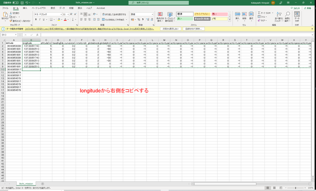Image resolution: width=316 pixels, height=191 pixels.
Task: Click the yellow fill color bucket
Action: (x=59, y=20)
